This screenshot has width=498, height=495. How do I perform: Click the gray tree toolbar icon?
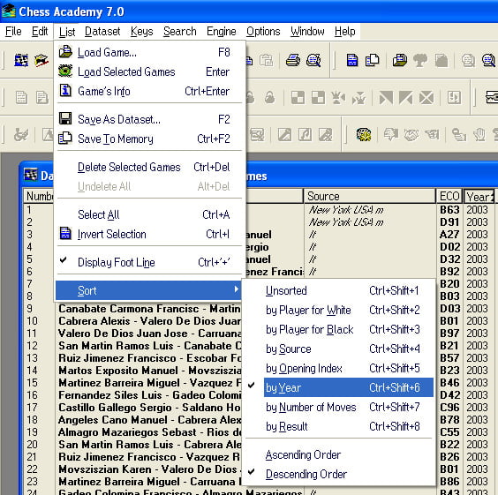coord(420,60)
